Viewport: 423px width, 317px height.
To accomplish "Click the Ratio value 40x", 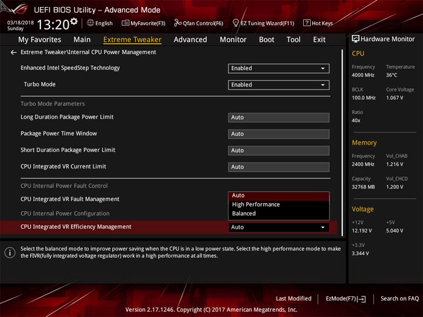I will (356, 120).
